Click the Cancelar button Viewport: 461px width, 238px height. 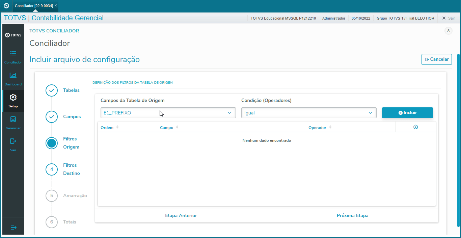[x=437, y=59]
